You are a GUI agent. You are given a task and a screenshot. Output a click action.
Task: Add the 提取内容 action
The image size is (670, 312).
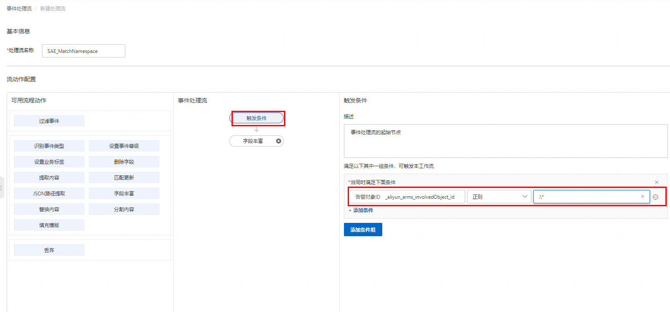point(49,177)
